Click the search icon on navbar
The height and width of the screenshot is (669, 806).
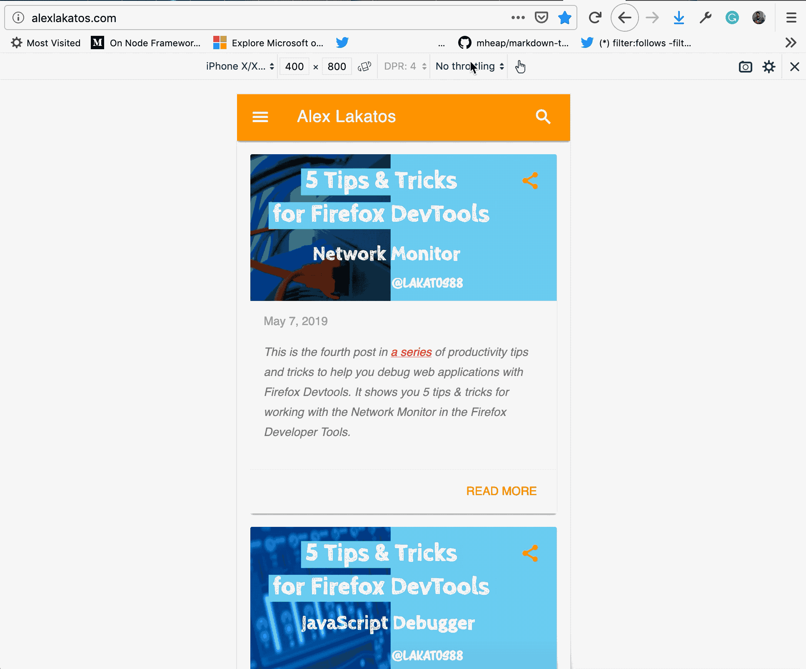tap(544, 117)
